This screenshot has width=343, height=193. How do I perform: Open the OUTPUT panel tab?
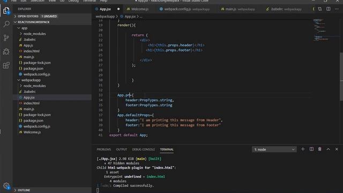tap(122, 150)
